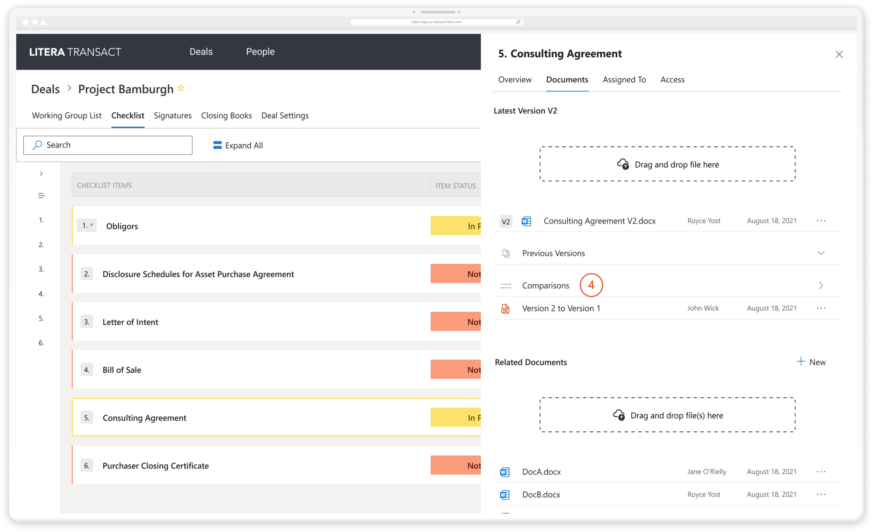
Task: Close the Consulting Agreement panel
Action: click(x=839, y=54)
